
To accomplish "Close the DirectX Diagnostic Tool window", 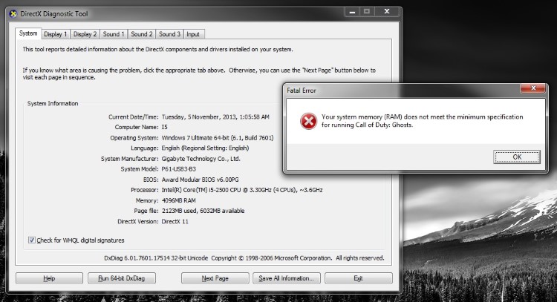I will pos(387,12).
